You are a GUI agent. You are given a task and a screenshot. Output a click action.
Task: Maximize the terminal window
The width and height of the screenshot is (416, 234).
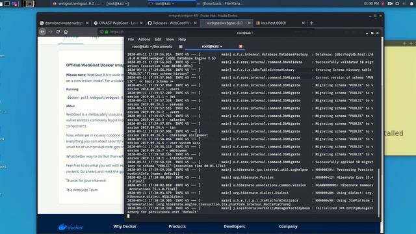pyautogui.click(x=372, y=33)
